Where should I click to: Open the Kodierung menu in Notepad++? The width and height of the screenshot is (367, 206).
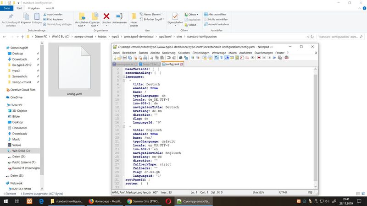pos(169,53)
